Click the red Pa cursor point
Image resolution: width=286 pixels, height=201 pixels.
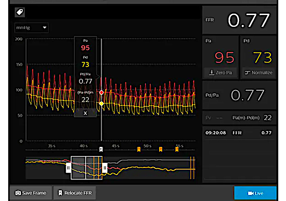coord(101,92)
